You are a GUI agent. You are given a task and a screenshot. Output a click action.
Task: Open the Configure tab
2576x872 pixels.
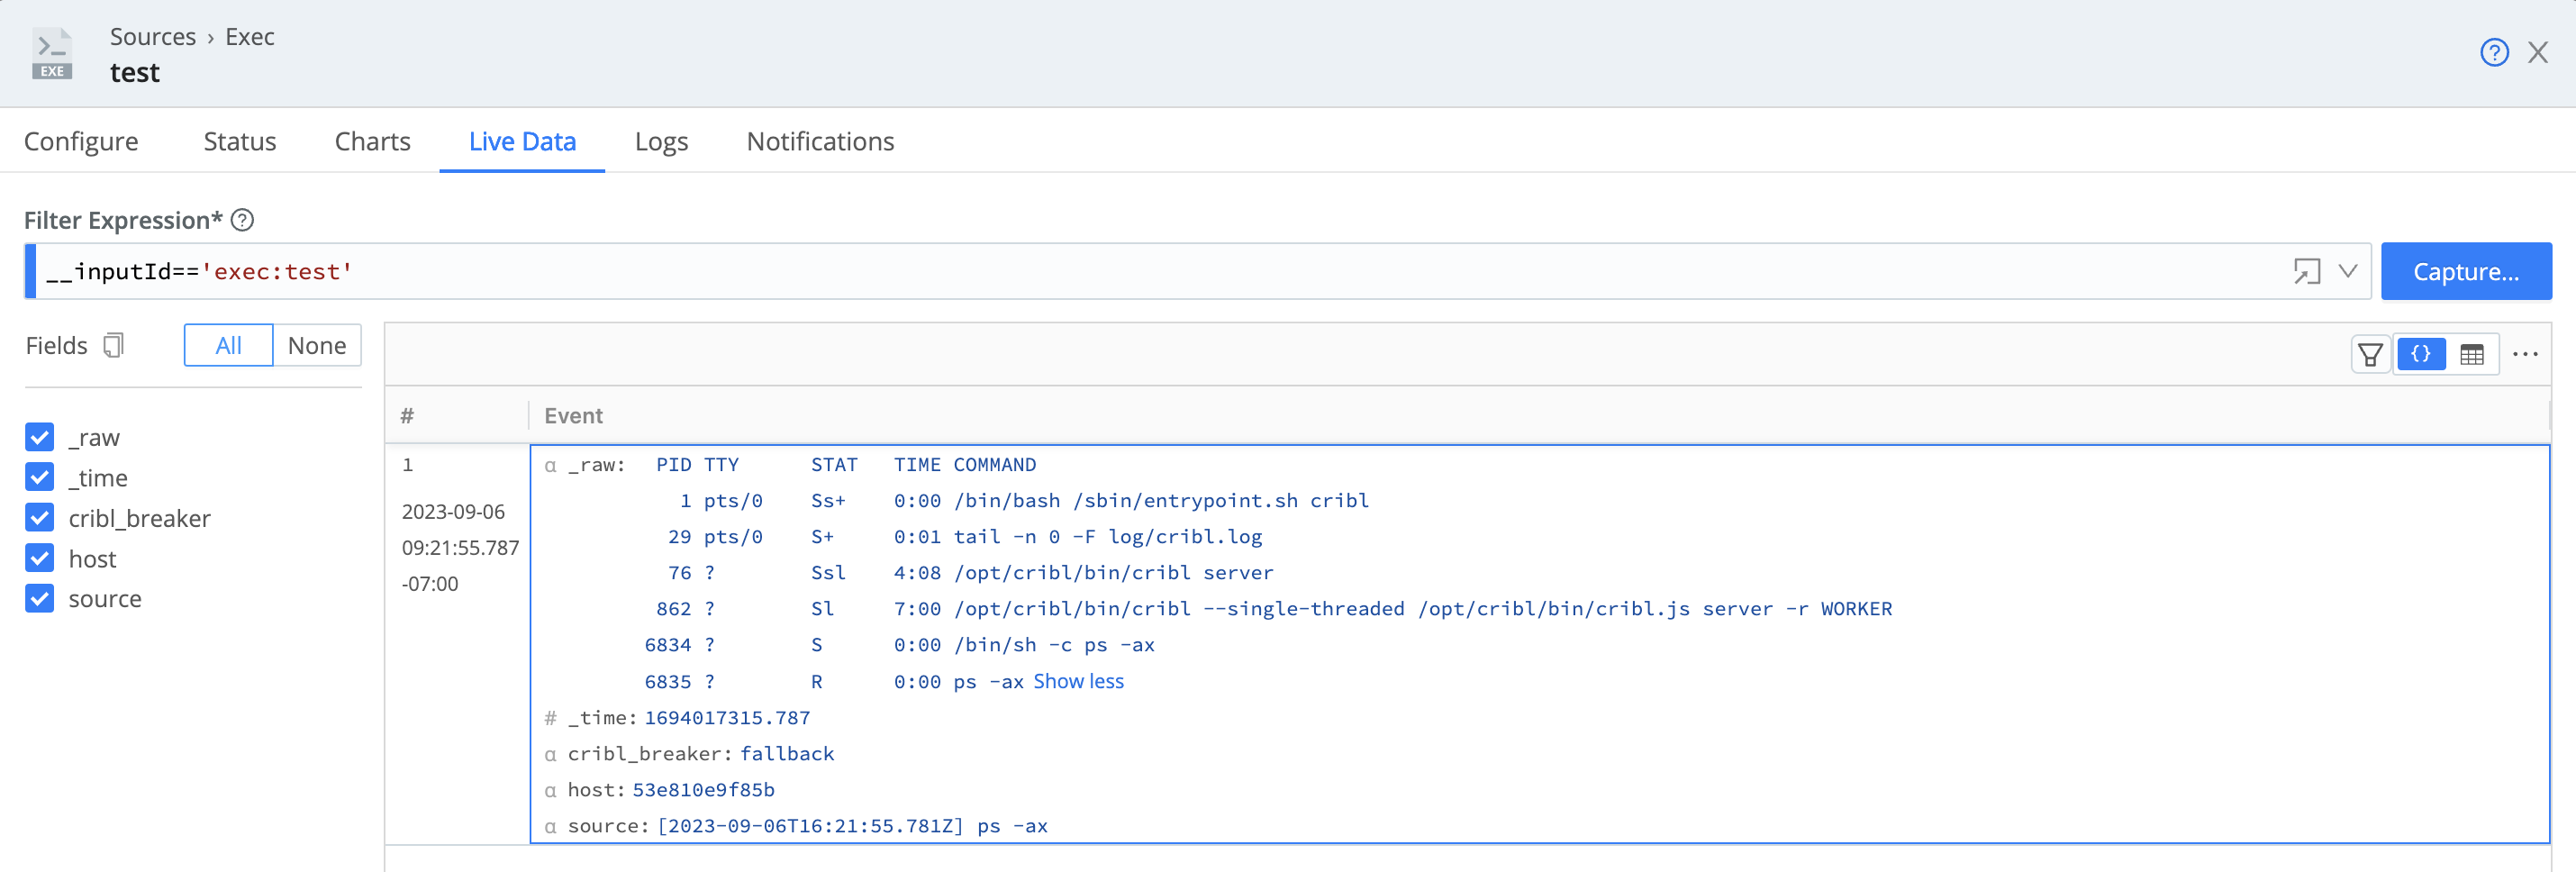pyautogui.click(x=81, y=141)
